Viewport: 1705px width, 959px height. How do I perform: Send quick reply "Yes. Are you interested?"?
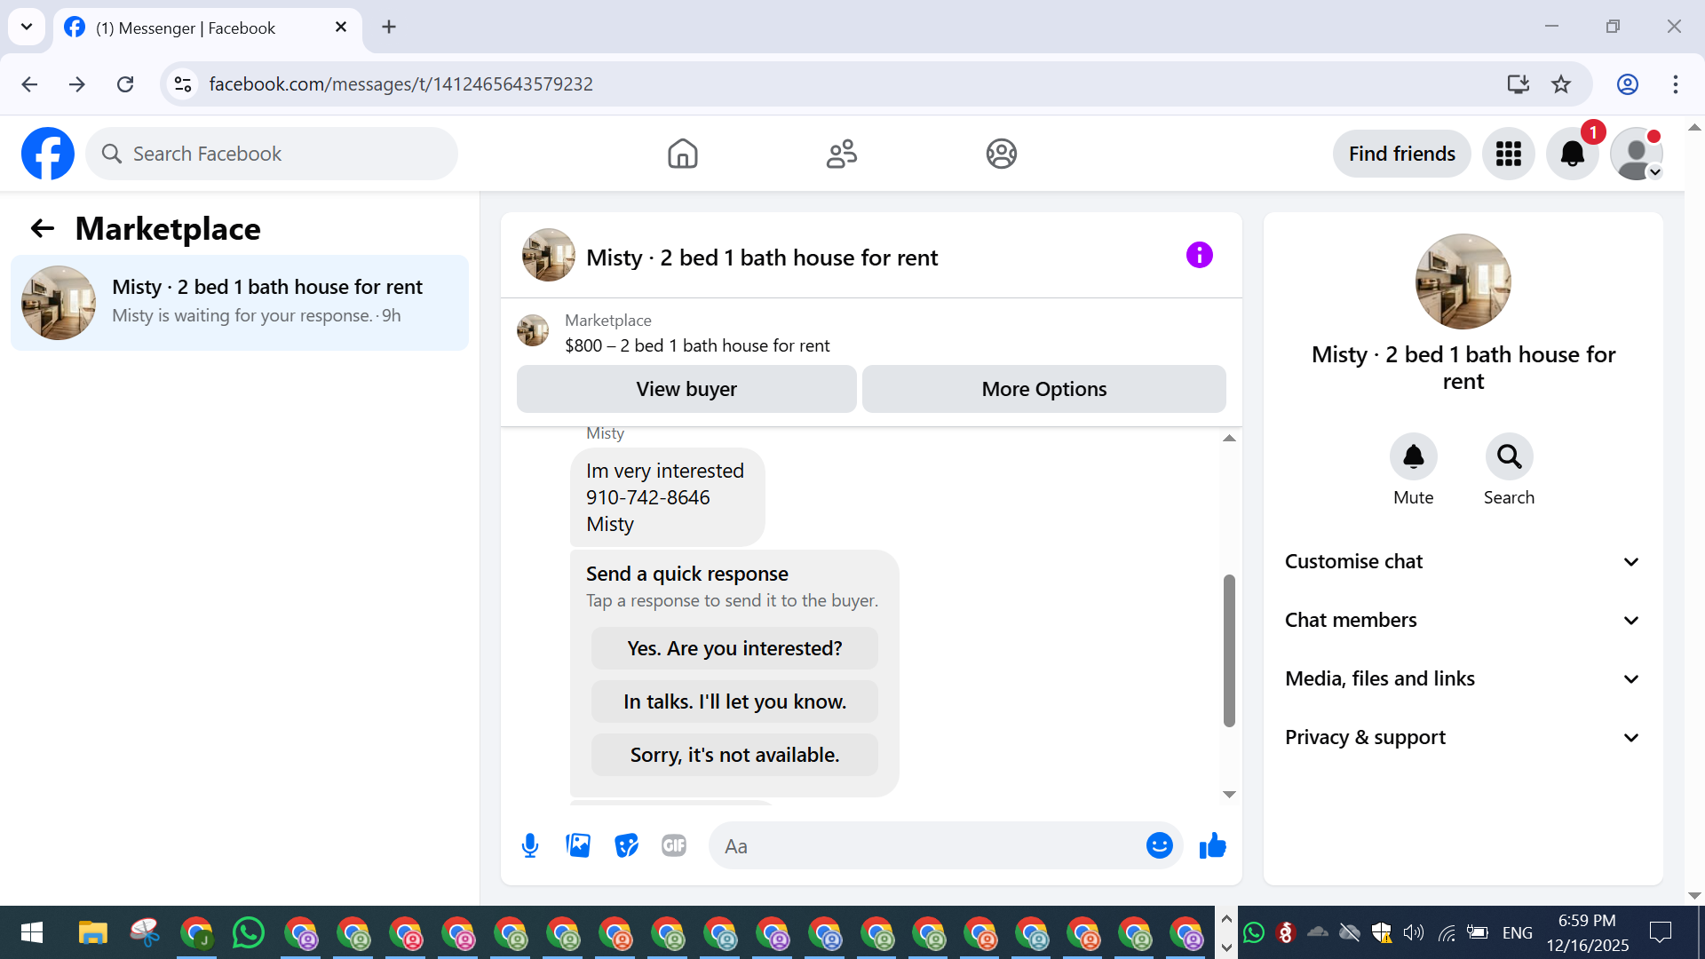click(x=734, y=649)
